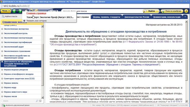This screenshot has width=190, height=107.
Task: Open the Текст справки tab
Action: [x=83, y=17]
